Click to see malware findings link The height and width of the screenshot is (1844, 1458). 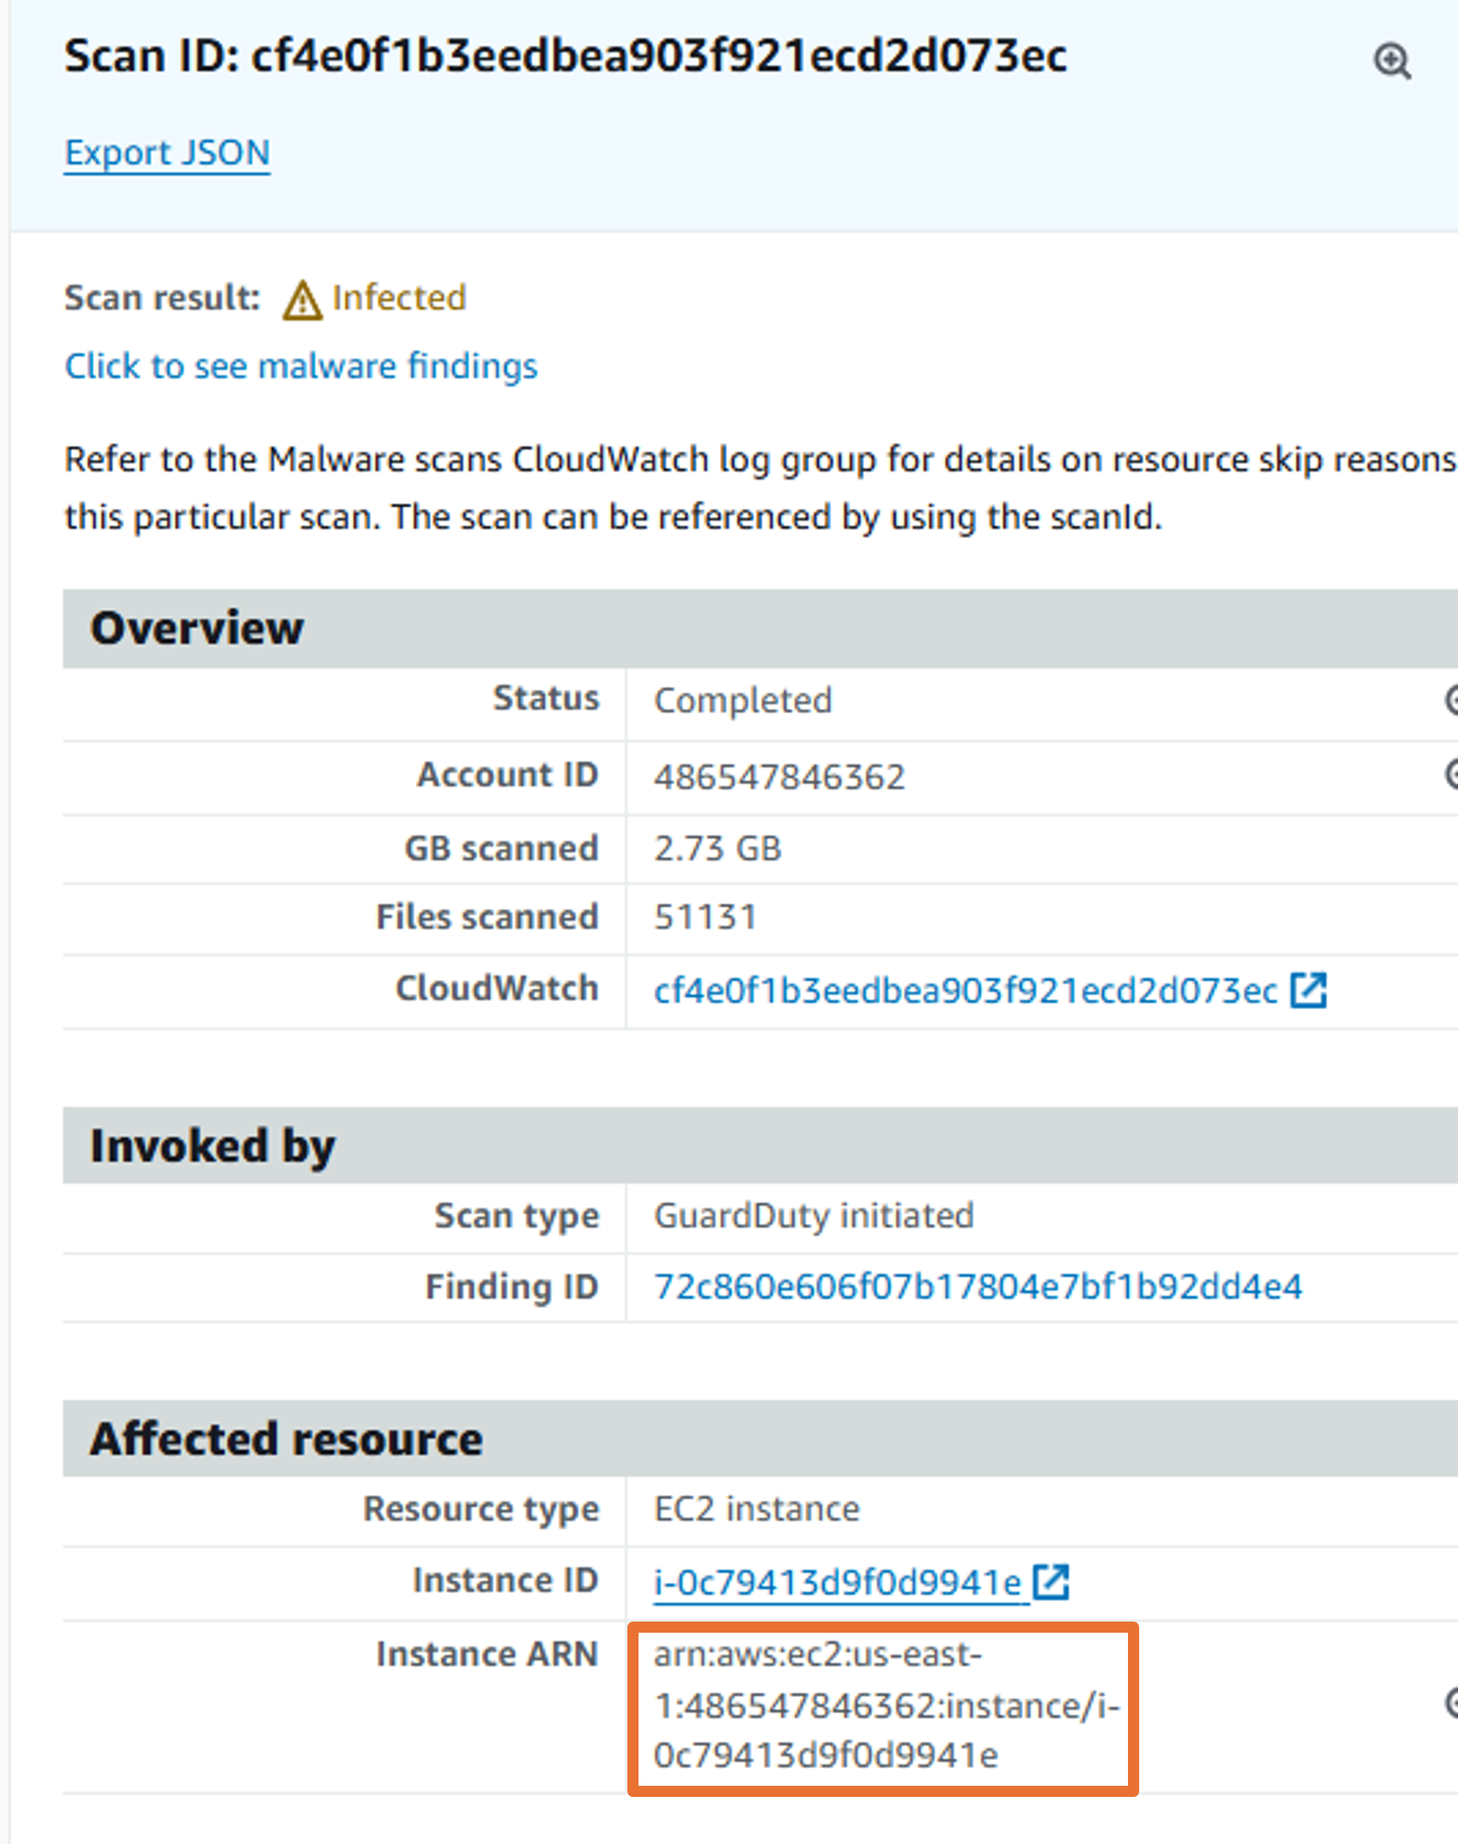point(301,366)
